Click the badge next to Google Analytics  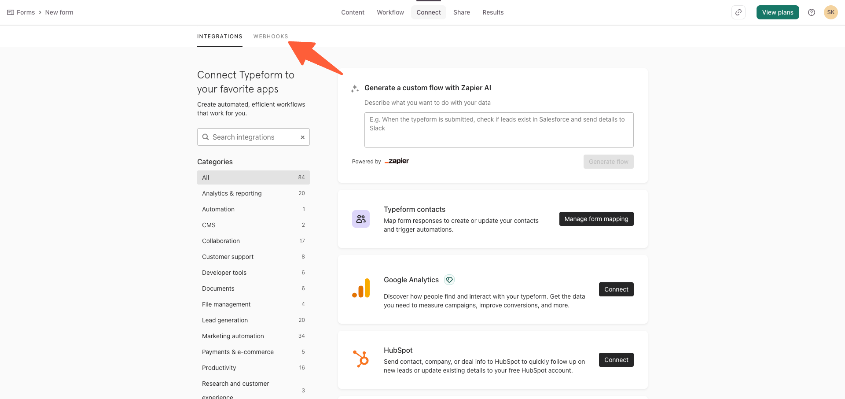449,280
